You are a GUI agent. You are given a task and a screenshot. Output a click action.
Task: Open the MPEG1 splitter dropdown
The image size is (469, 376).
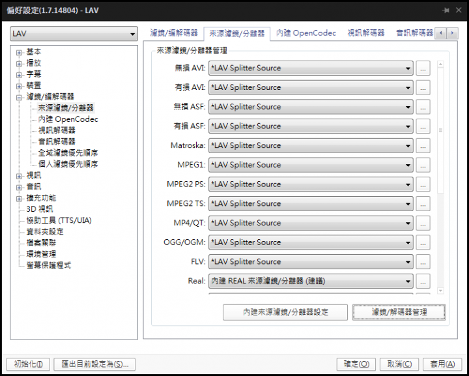point(311,165)
